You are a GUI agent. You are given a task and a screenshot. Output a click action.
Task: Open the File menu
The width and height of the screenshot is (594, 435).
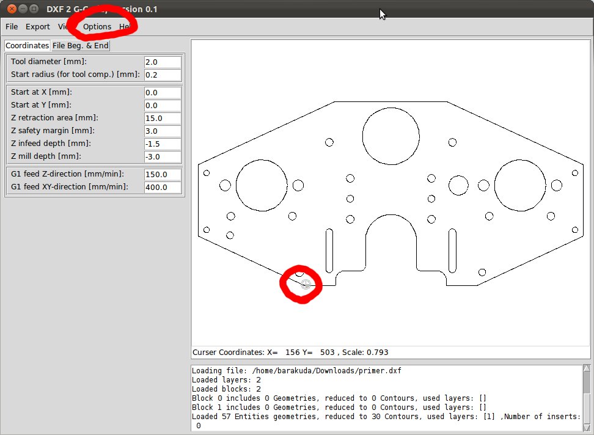coord(12,26)
